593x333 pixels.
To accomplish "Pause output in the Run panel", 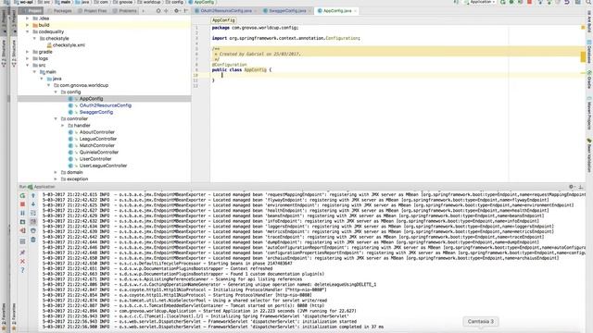I will point(22,213).
